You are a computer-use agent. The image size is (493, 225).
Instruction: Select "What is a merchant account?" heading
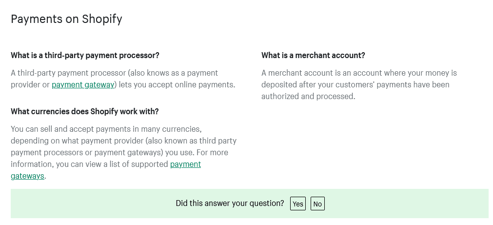(313, 55)
